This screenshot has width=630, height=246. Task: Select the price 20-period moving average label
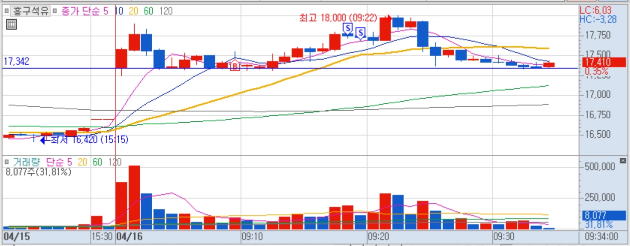pyautogui.click(x=134, y=11)
